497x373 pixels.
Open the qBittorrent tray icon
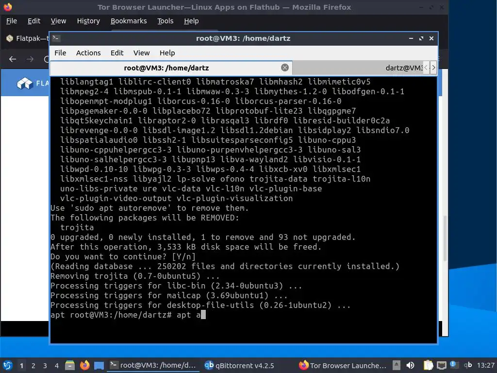(468, 365)
